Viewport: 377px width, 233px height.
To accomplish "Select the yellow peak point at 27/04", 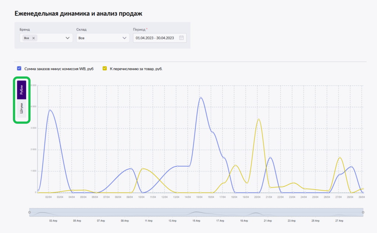I will (340, 158).
